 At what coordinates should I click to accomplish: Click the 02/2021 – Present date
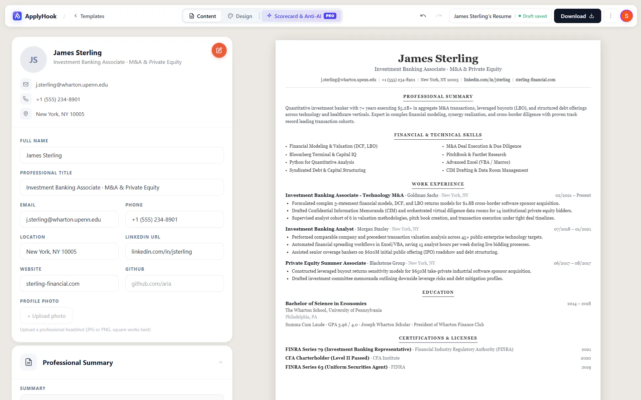[x=573, y=195]
